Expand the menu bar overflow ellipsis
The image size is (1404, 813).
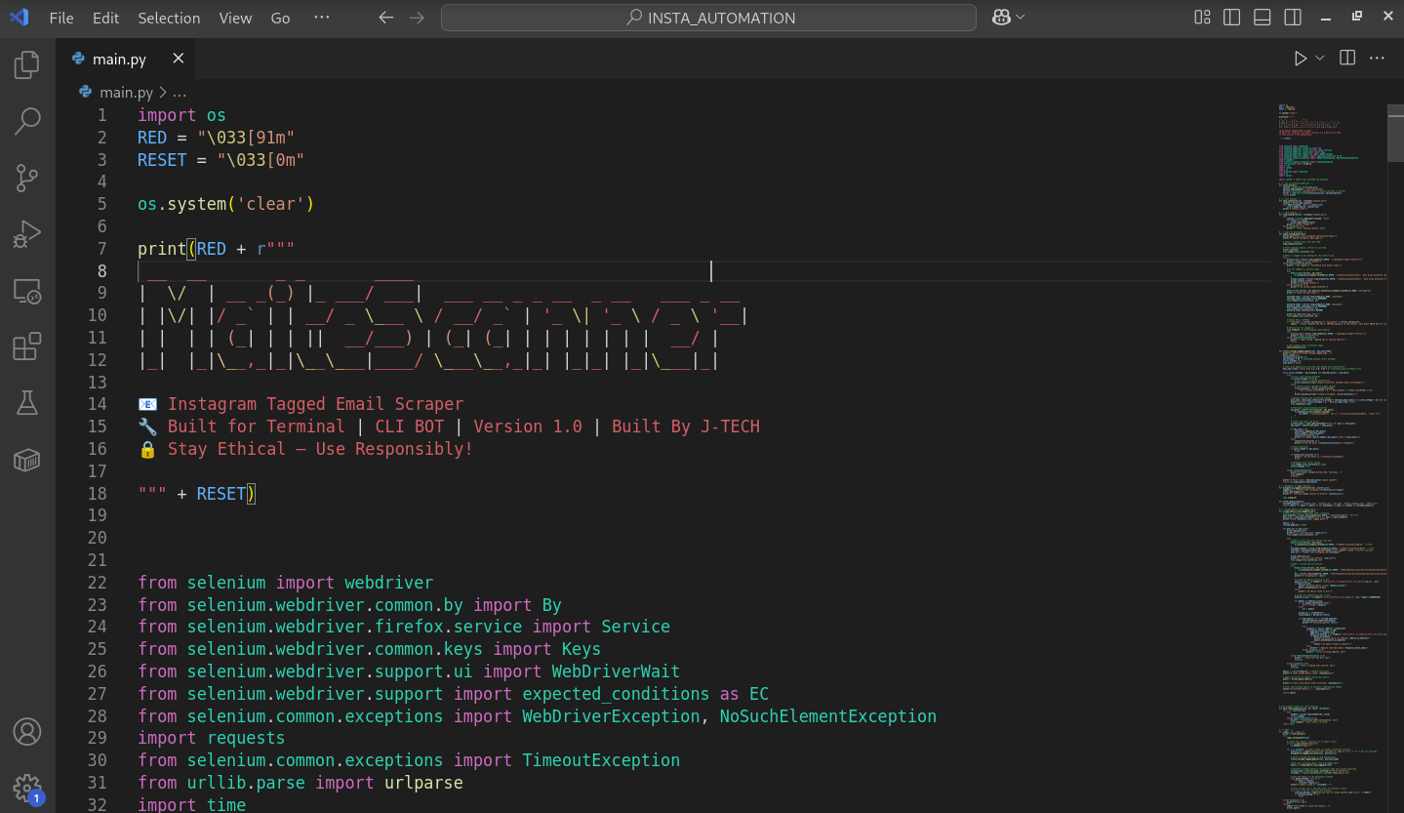click(x=322, y=18)
